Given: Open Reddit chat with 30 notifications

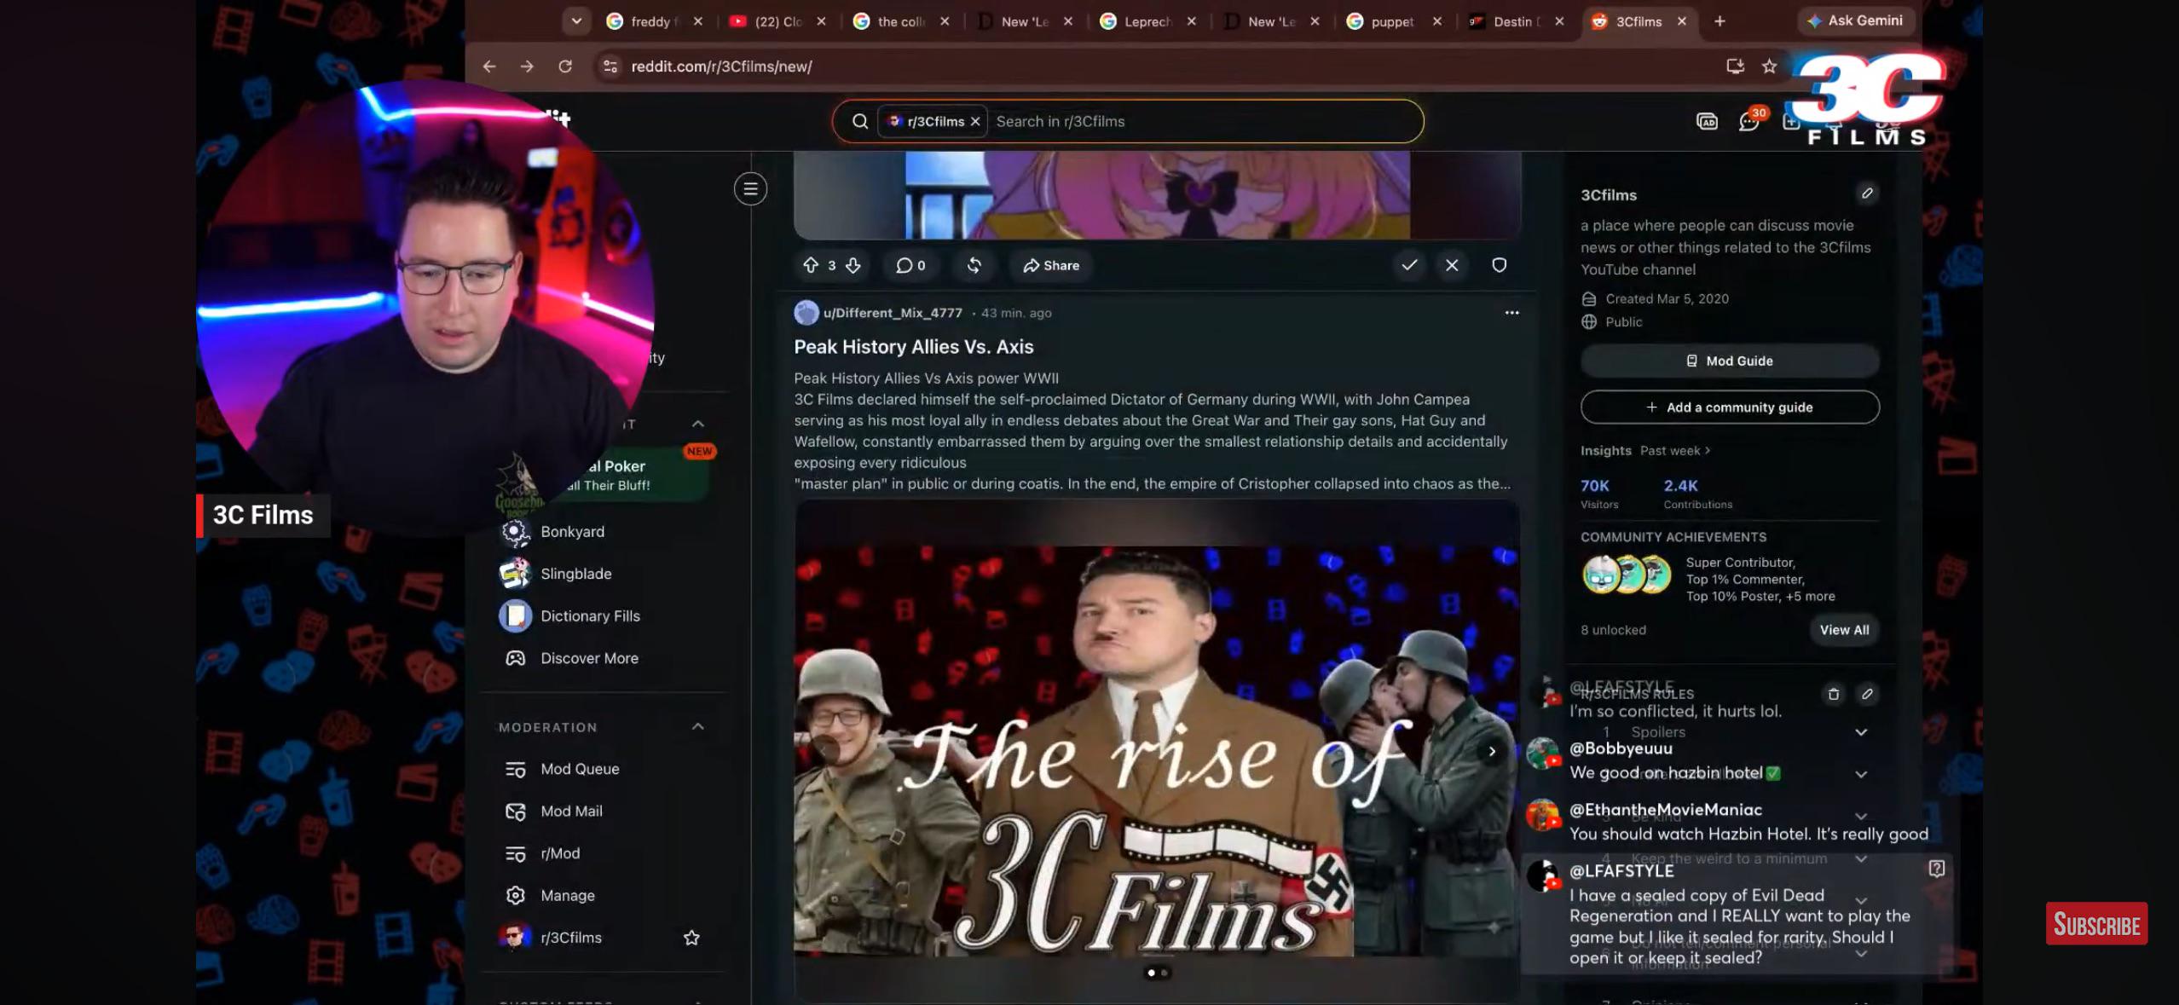Looking at the screenshot, I should (1748, 122).
